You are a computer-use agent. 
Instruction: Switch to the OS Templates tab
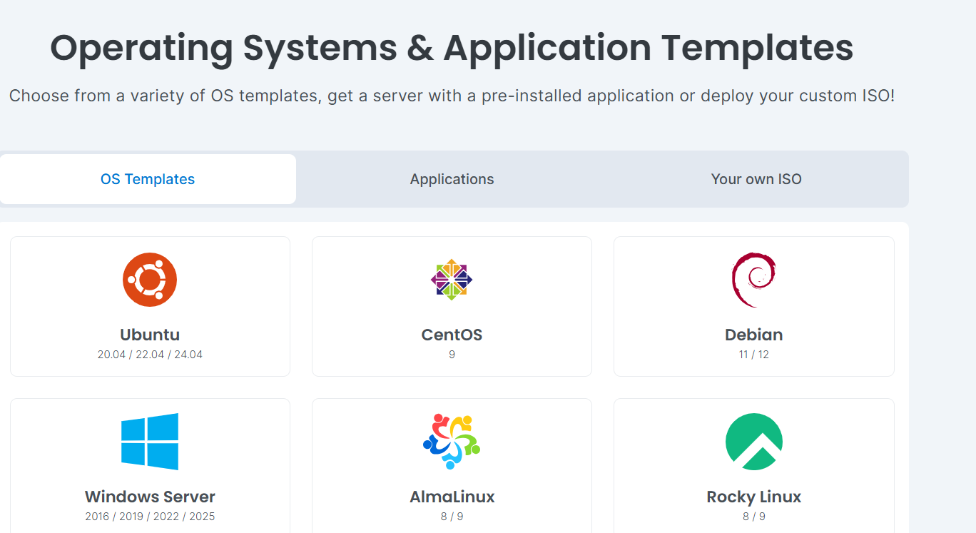pyautogui.click(x=148, y=179)
